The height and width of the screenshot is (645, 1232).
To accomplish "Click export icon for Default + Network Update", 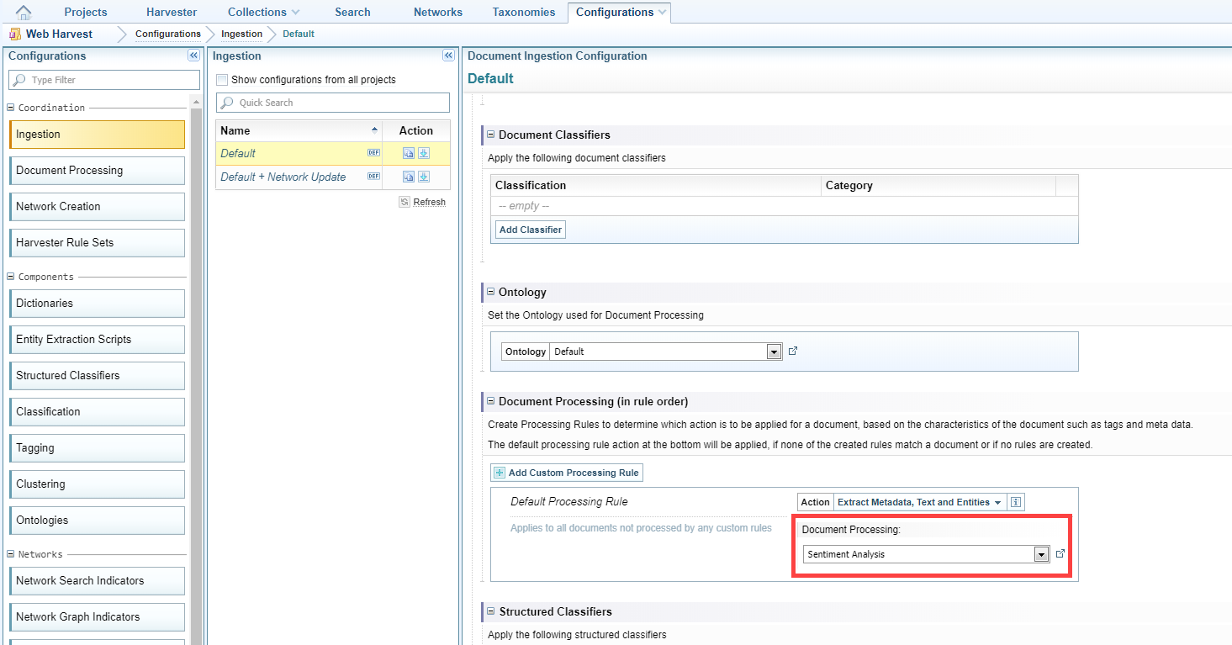I will click(424, 177).
